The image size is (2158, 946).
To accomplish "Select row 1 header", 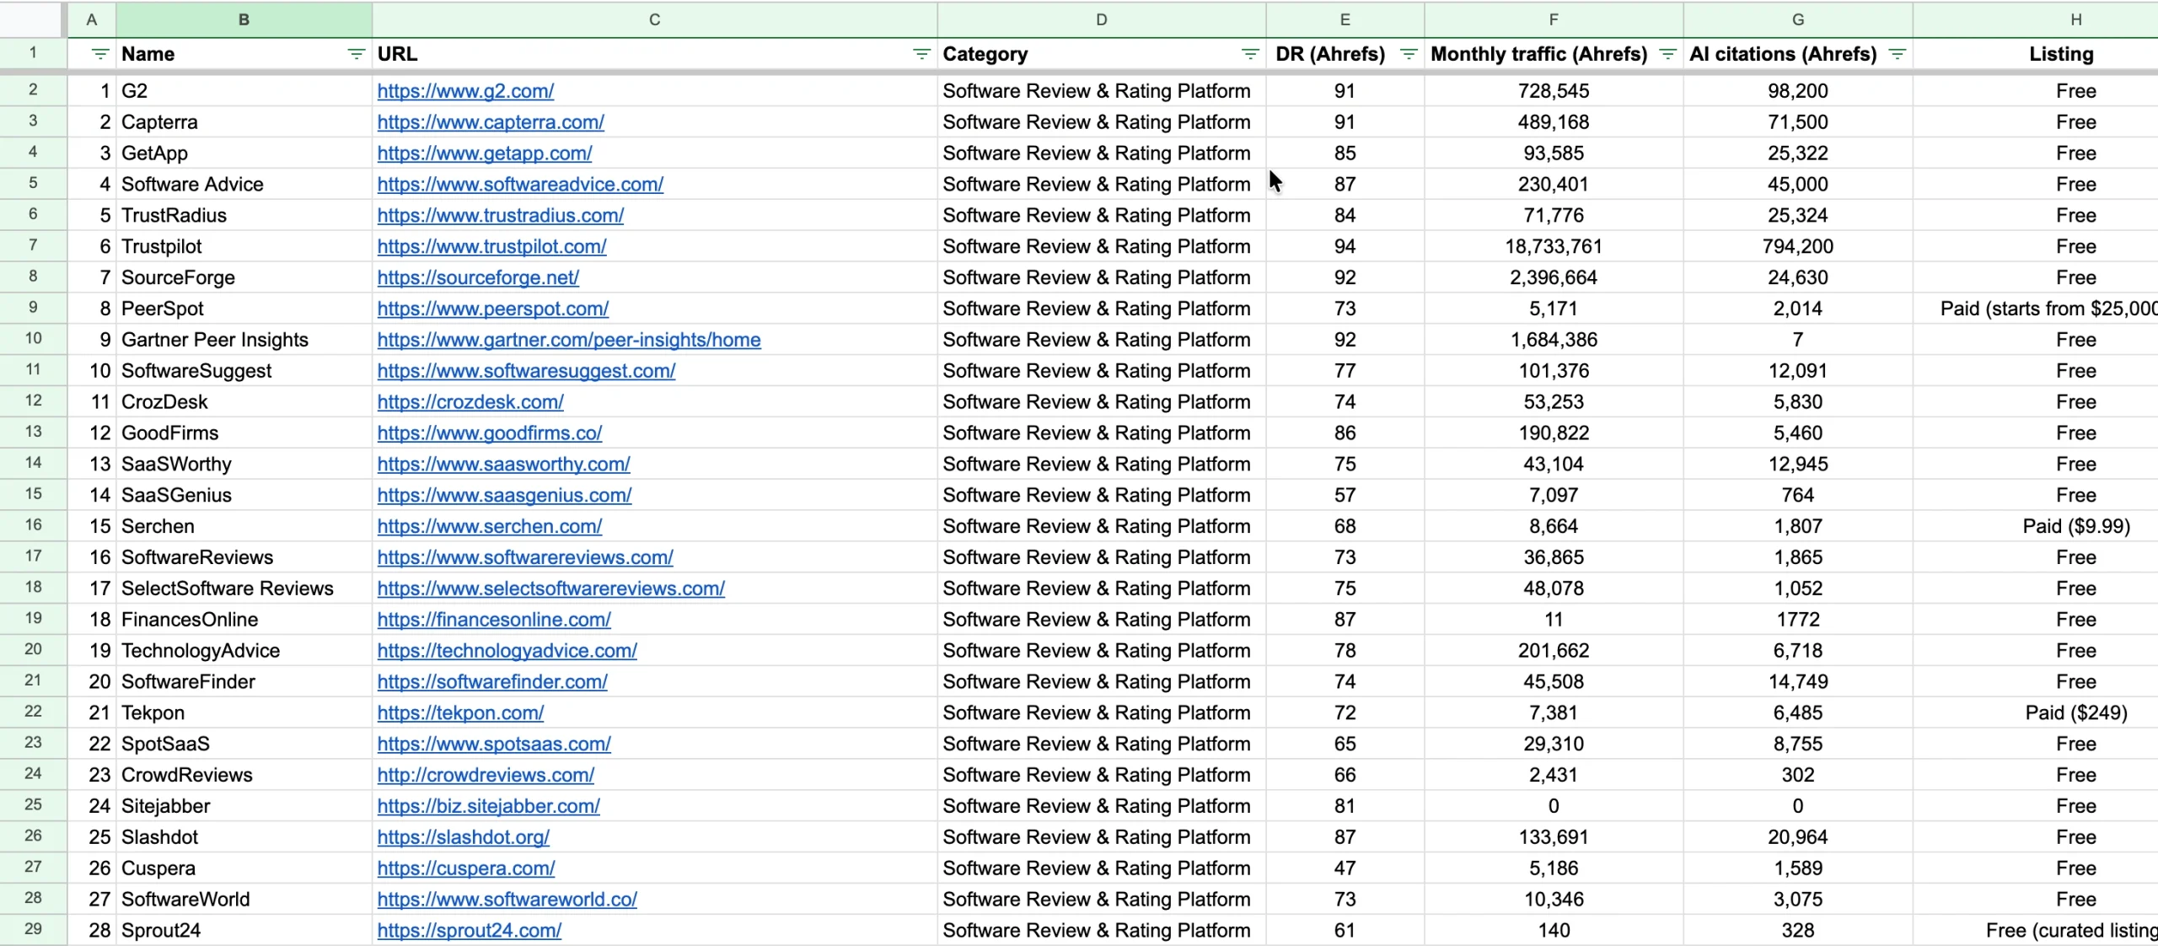I will (x=33, y=53).
